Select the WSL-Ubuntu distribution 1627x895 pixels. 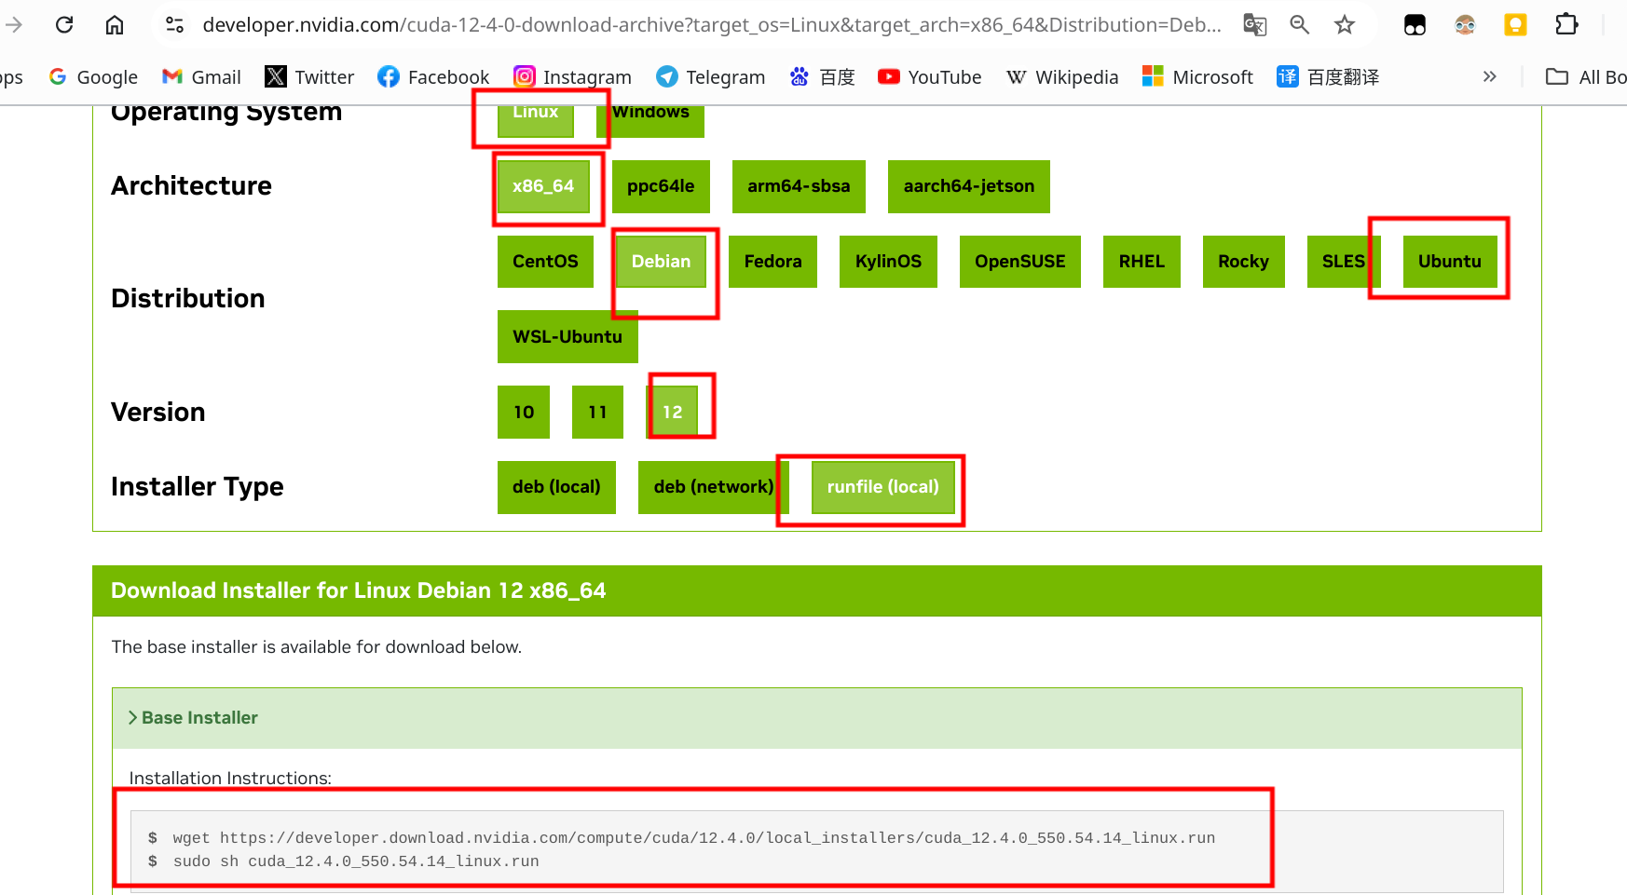point(567,337)
